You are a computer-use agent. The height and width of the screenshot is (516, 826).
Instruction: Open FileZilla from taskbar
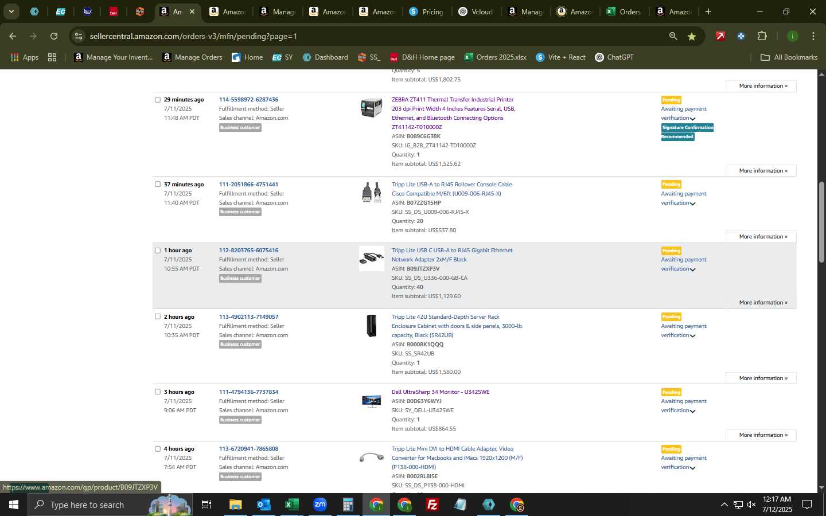coord(433,505)
